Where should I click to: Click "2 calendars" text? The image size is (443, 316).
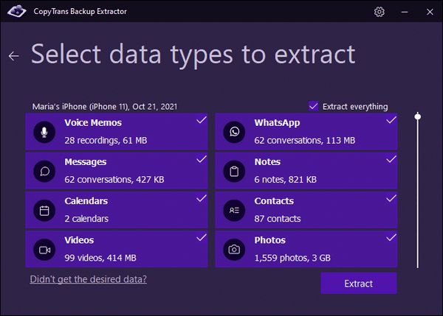pyautogui.click(x=86, y=219)
